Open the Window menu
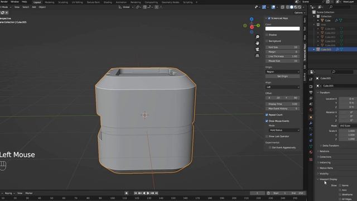The height and width of the screenshot is (201, 357). pyautogui.click(x=15, y=2)
